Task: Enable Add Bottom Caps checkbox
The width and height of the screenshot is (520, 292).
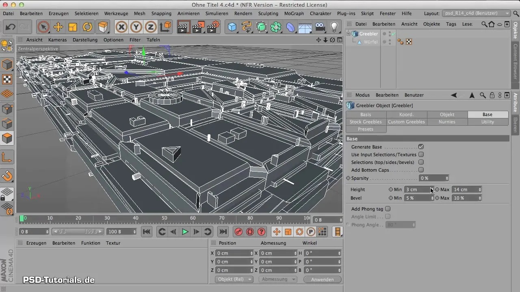Action: pos(421,170)
